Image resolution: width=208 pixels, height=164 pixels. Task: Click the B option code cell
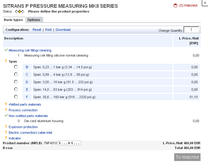click(x=27, y=67)
